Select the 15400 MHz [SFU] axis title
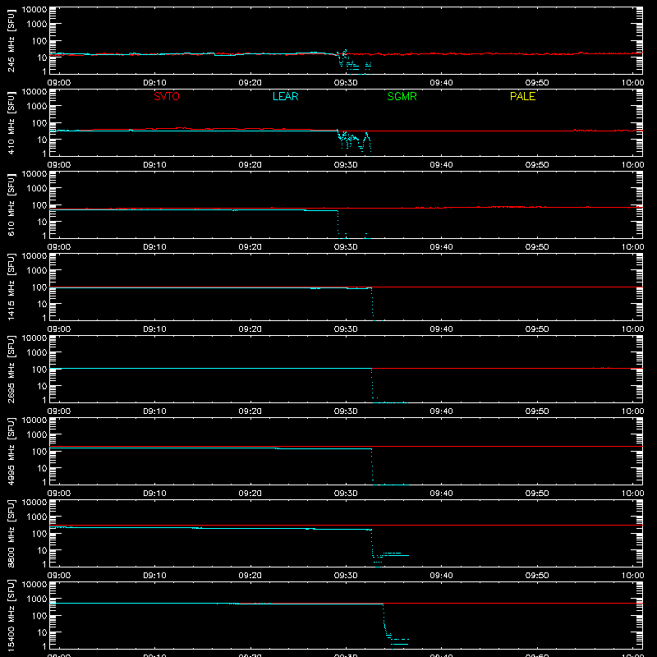This screenshot has width=657, height=657. point(11,616)
